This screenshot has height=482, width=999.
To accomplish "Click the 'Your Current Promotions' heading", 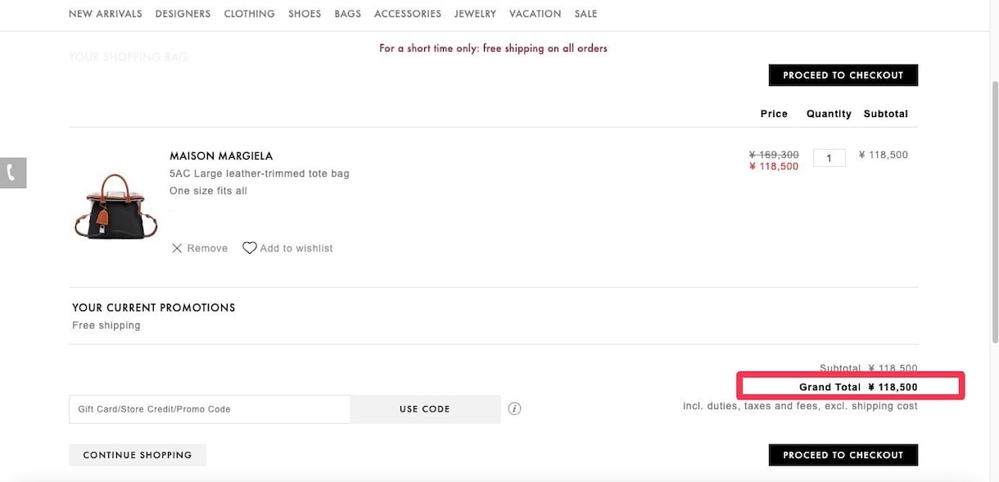I will (x=154, y=308).
